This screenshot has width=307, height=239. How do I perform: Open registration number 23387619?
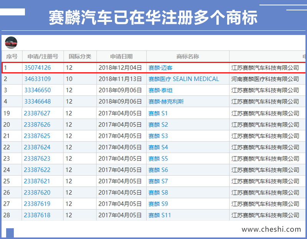pyautogui.click(x=37, y=204)
